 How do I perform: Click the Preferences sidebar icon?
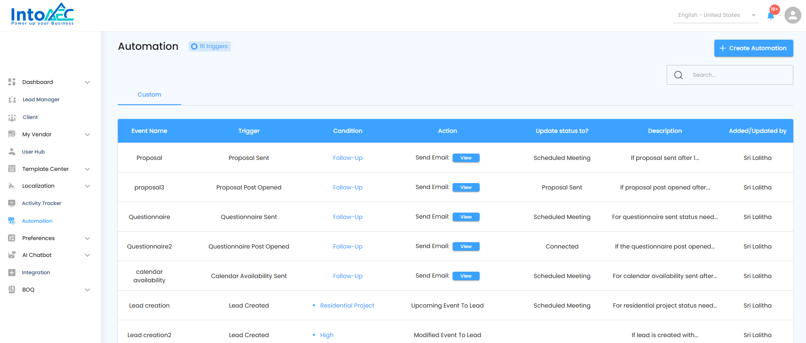[12, 238]
